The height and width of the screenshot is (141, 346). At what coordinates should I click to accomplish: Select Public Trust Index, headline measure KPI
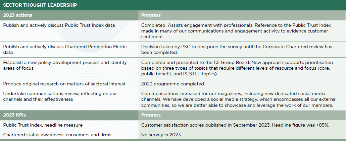click(43, 125)
